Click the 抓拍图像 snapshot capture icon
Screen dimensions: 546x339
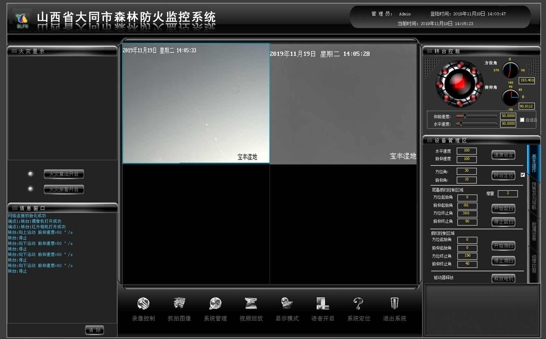179,304
